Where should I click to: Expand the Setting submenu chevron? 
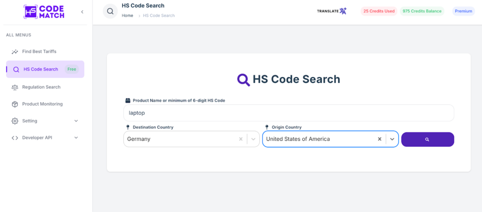[x=76, y=121]
